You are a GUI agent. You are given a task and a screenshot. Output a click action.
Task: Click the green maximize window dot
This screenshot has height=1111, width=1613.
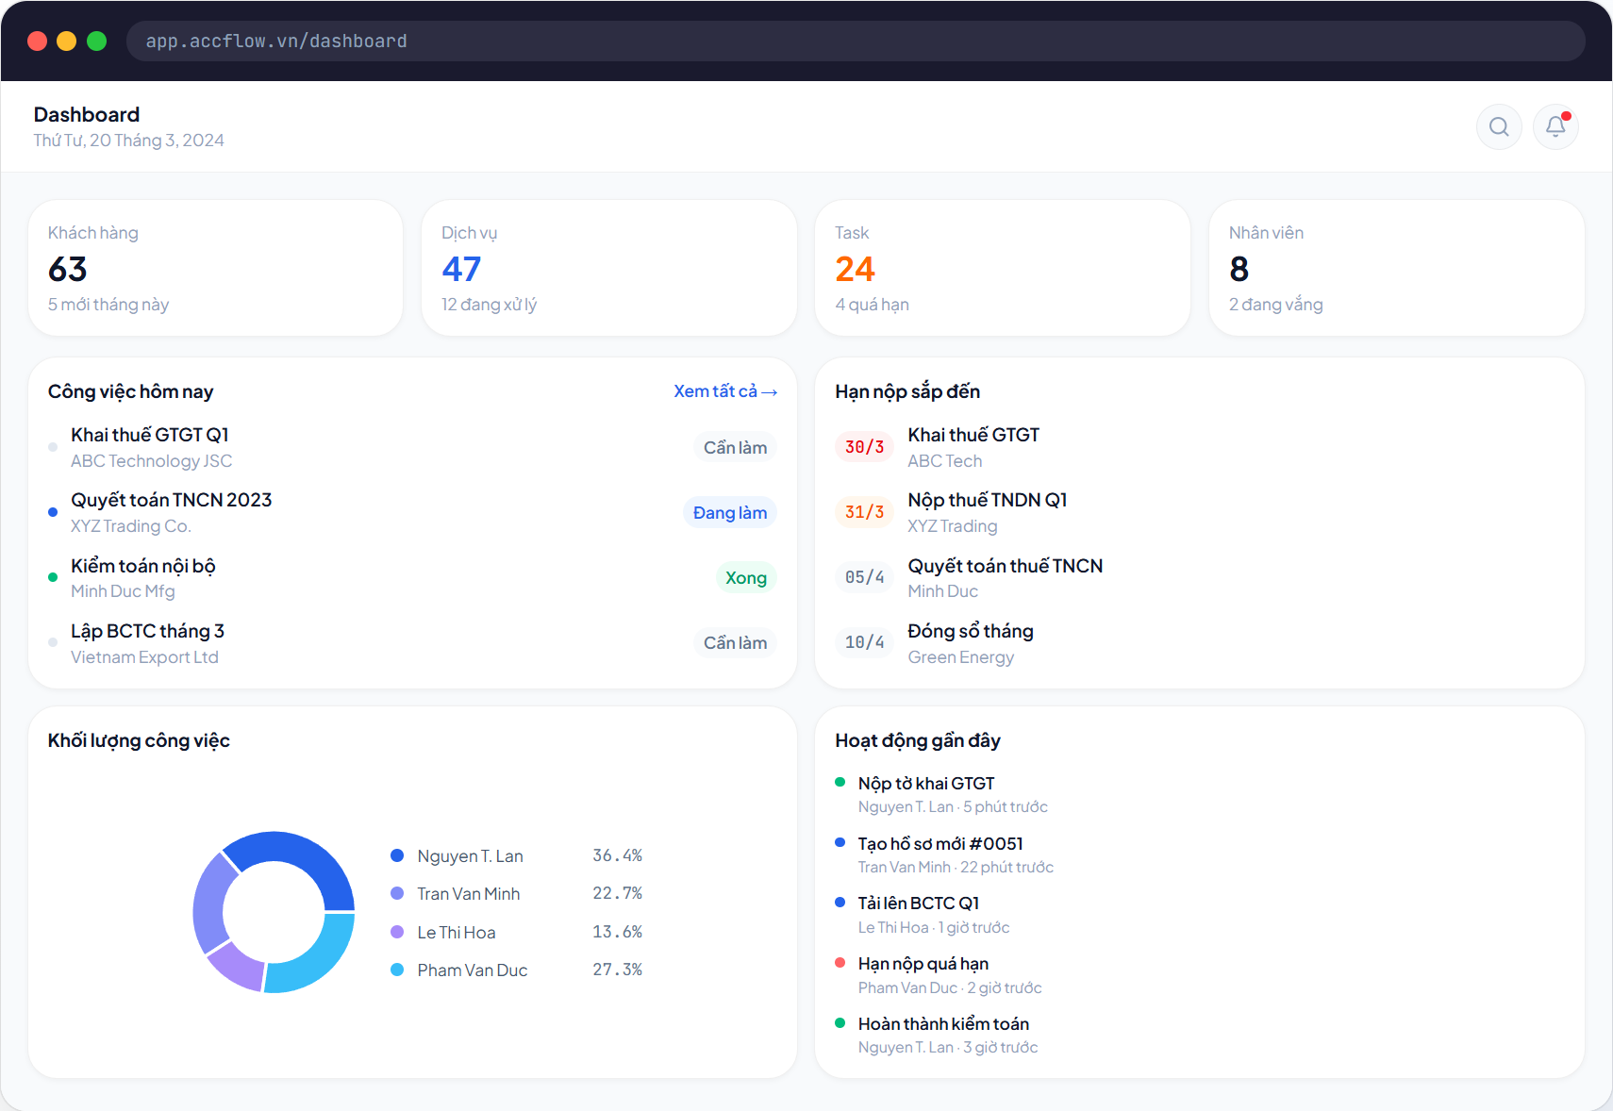(x=96, y=41)
